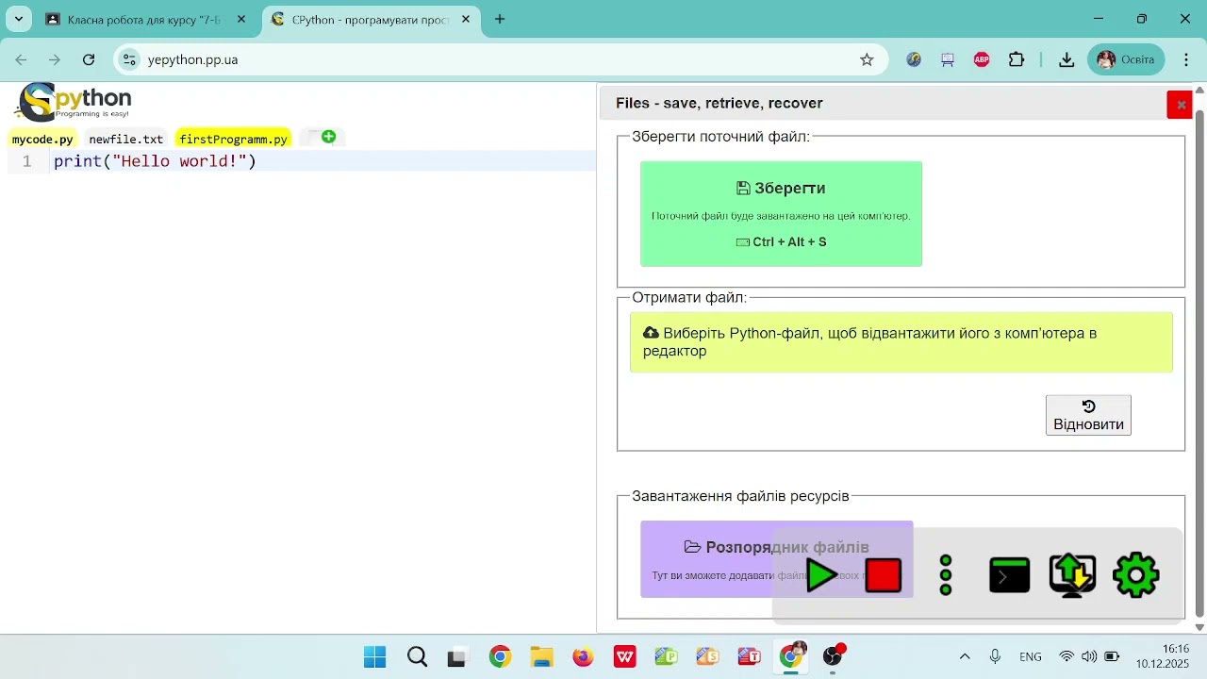Open the Chrome three-dot menu
Image resolution: width=1207 pixels, height=679 pixels.
tap(1186, 59)
